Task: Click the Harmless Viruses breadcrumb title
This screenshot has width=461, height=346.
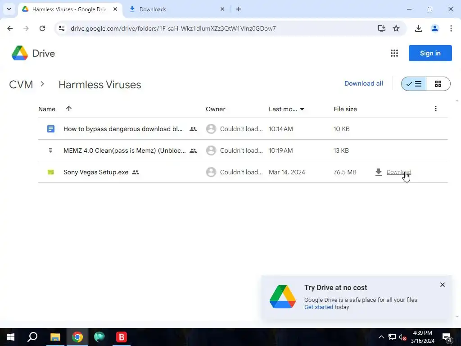Action: tap(99, 85)
